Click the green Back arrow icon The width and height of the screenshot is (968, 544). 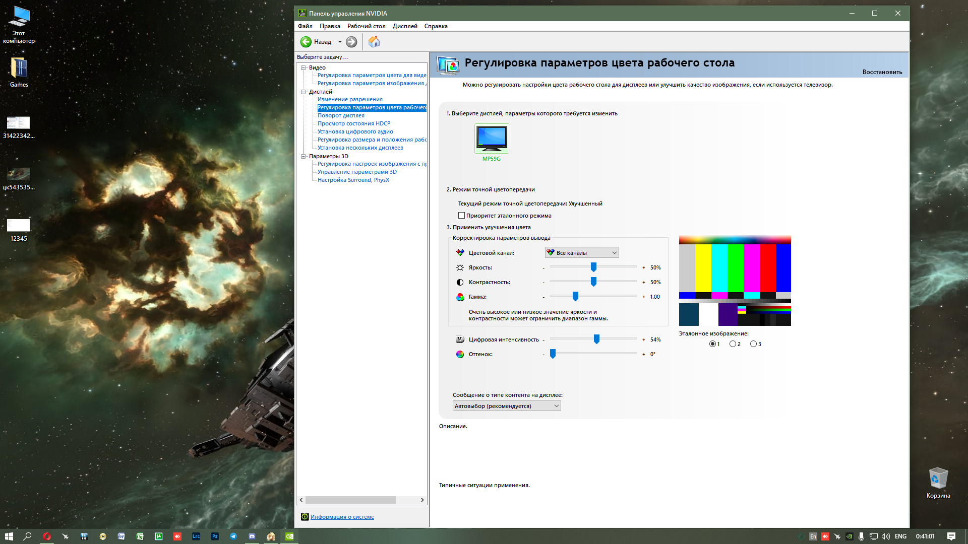pyautogui.click(x=306, y=42)
